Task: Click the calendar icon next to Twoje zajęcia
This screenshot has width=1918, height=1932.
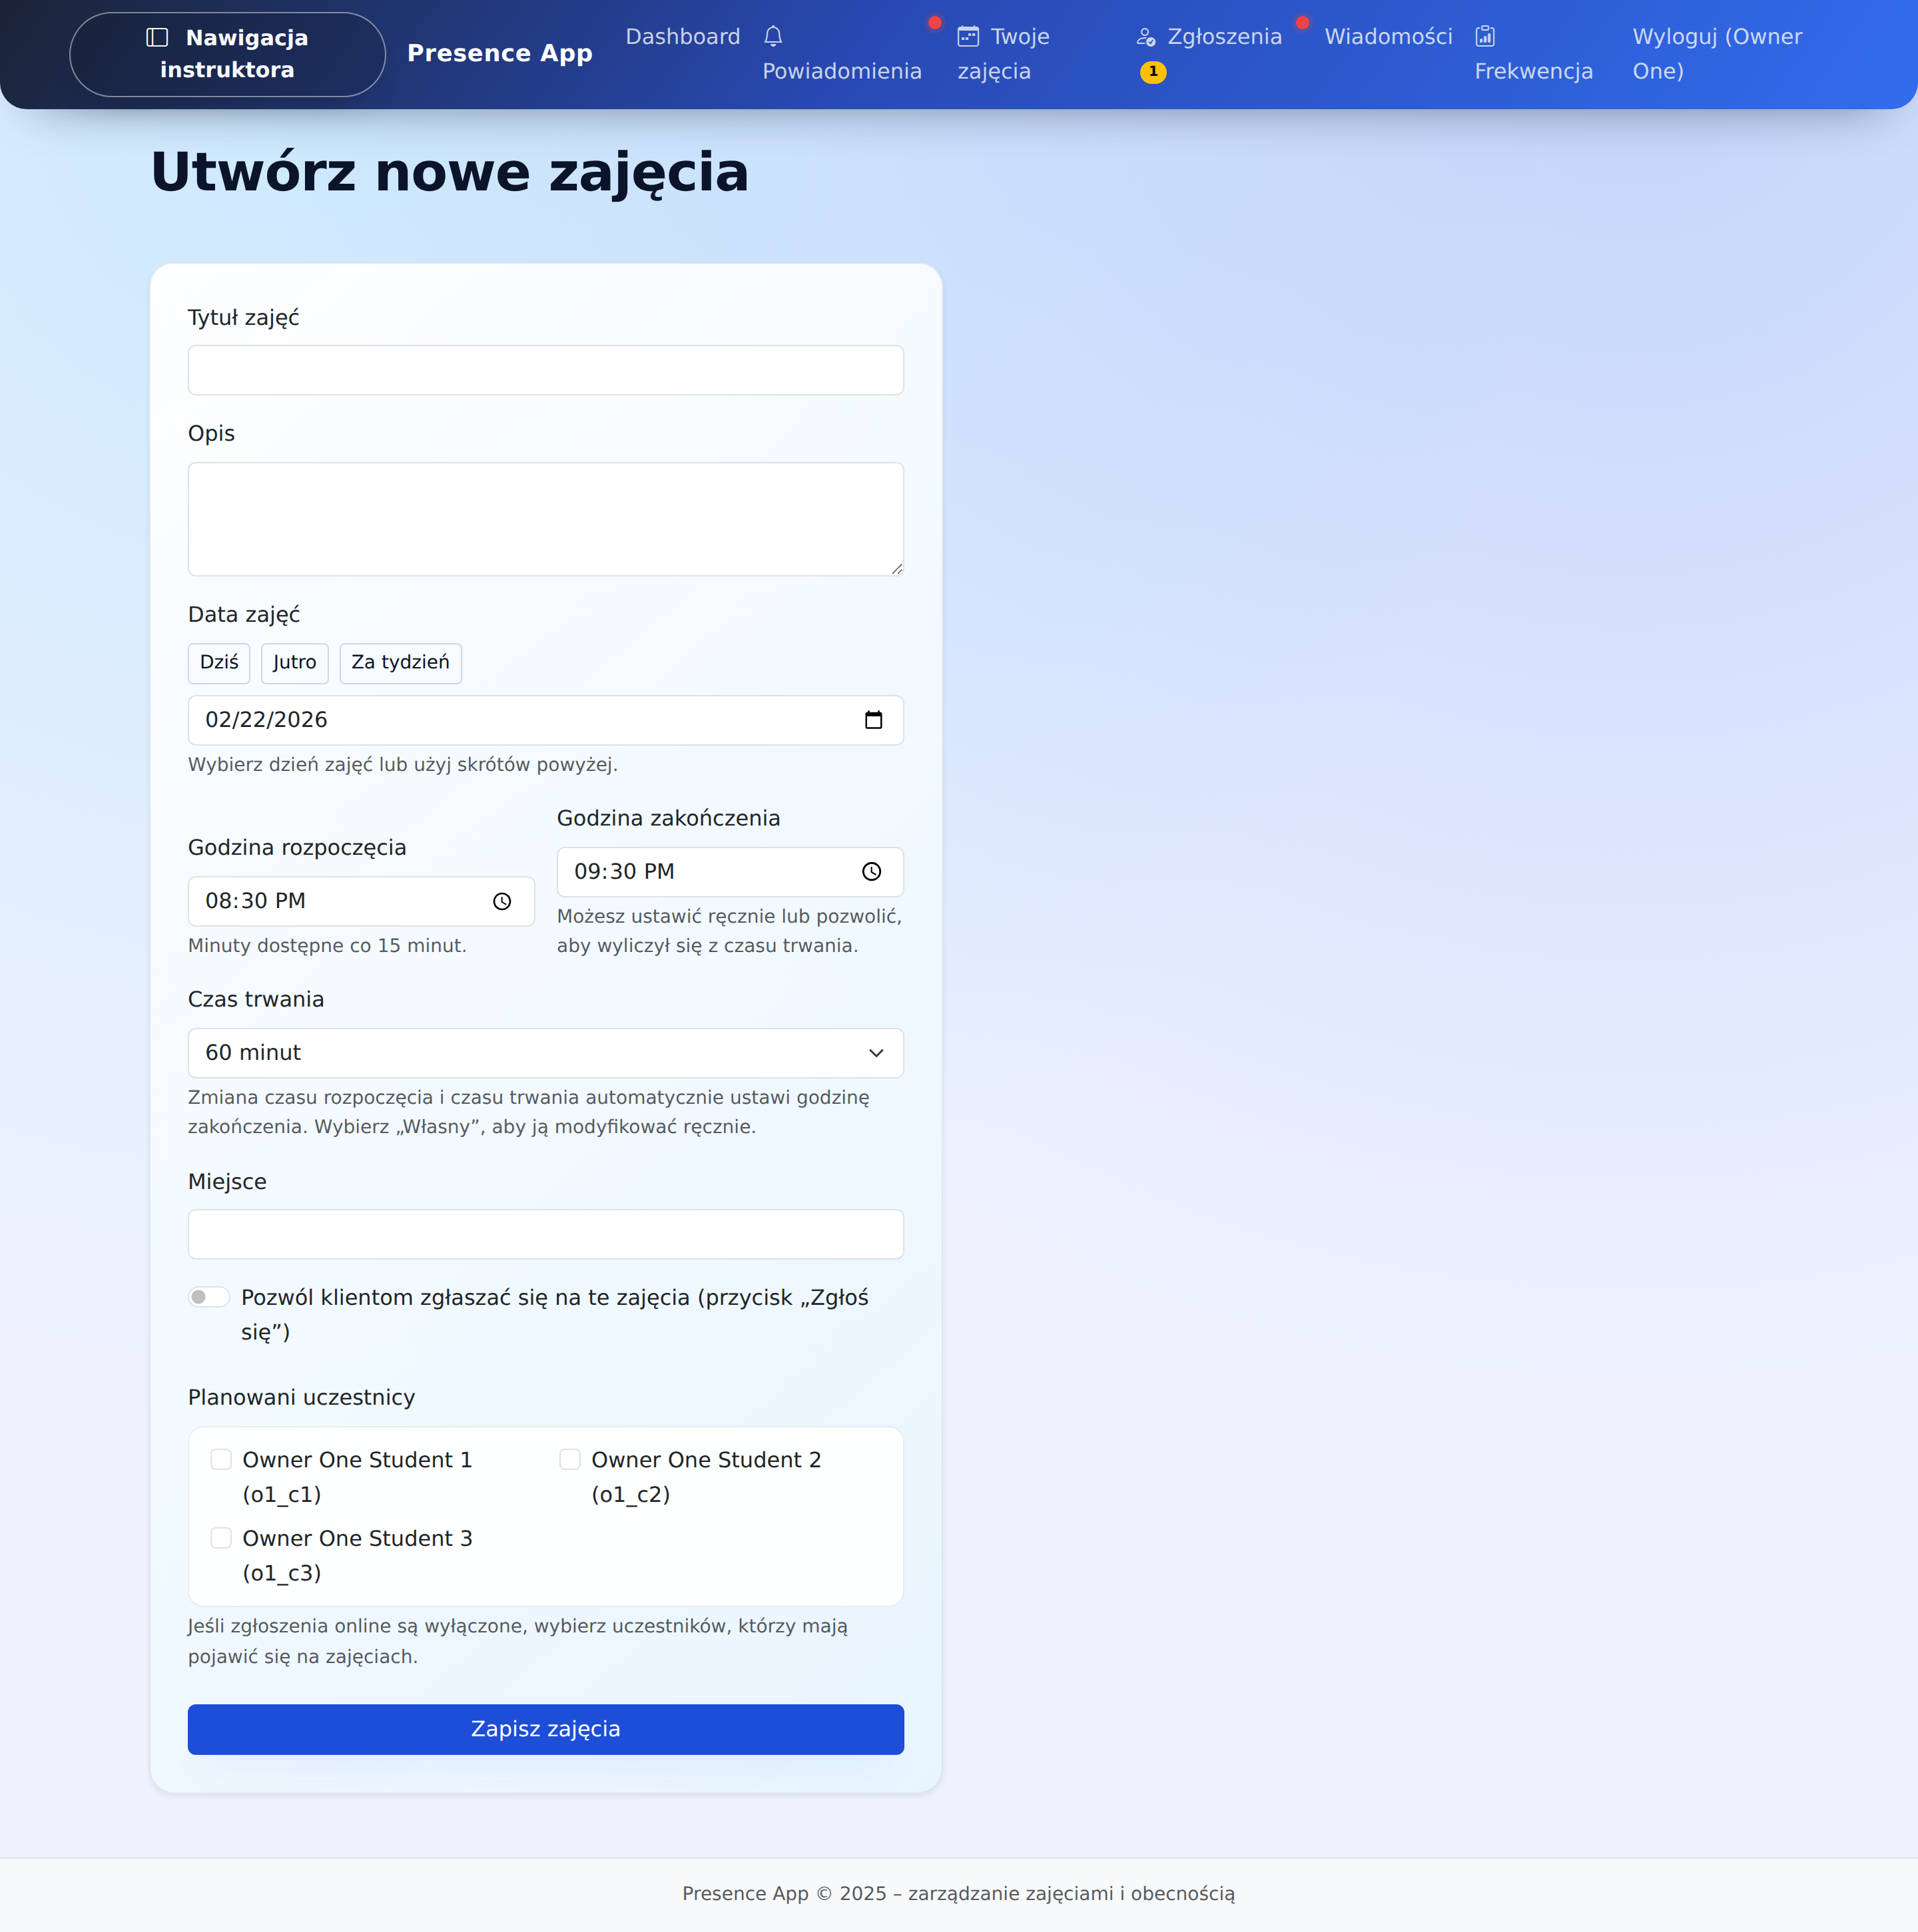Action: click(x=968, y=37)
